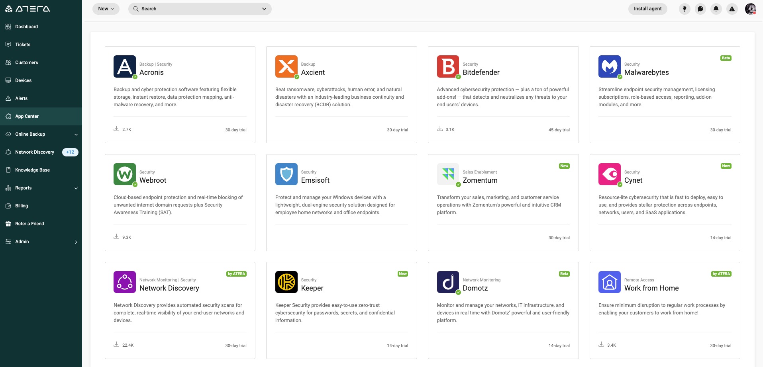Click the Malwarebytes app logo
The image size is (763, 367).
pos(610,66)
